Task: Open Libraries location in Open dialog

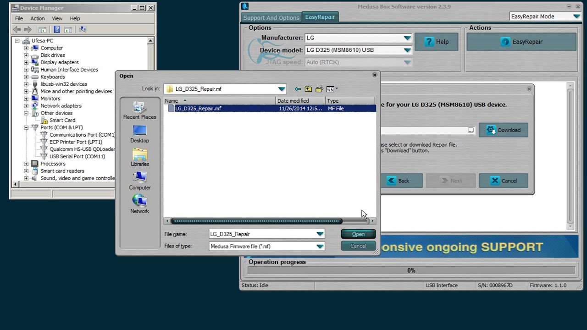Action: click(x=139, y=157)
